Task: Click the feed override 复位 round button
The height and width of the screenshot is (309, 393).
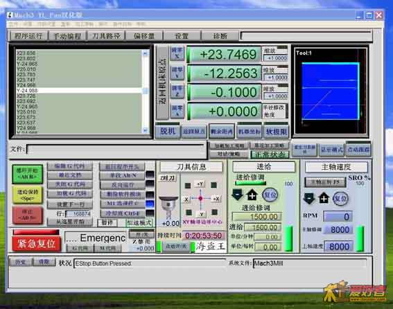Action: [x=270, y=195]
